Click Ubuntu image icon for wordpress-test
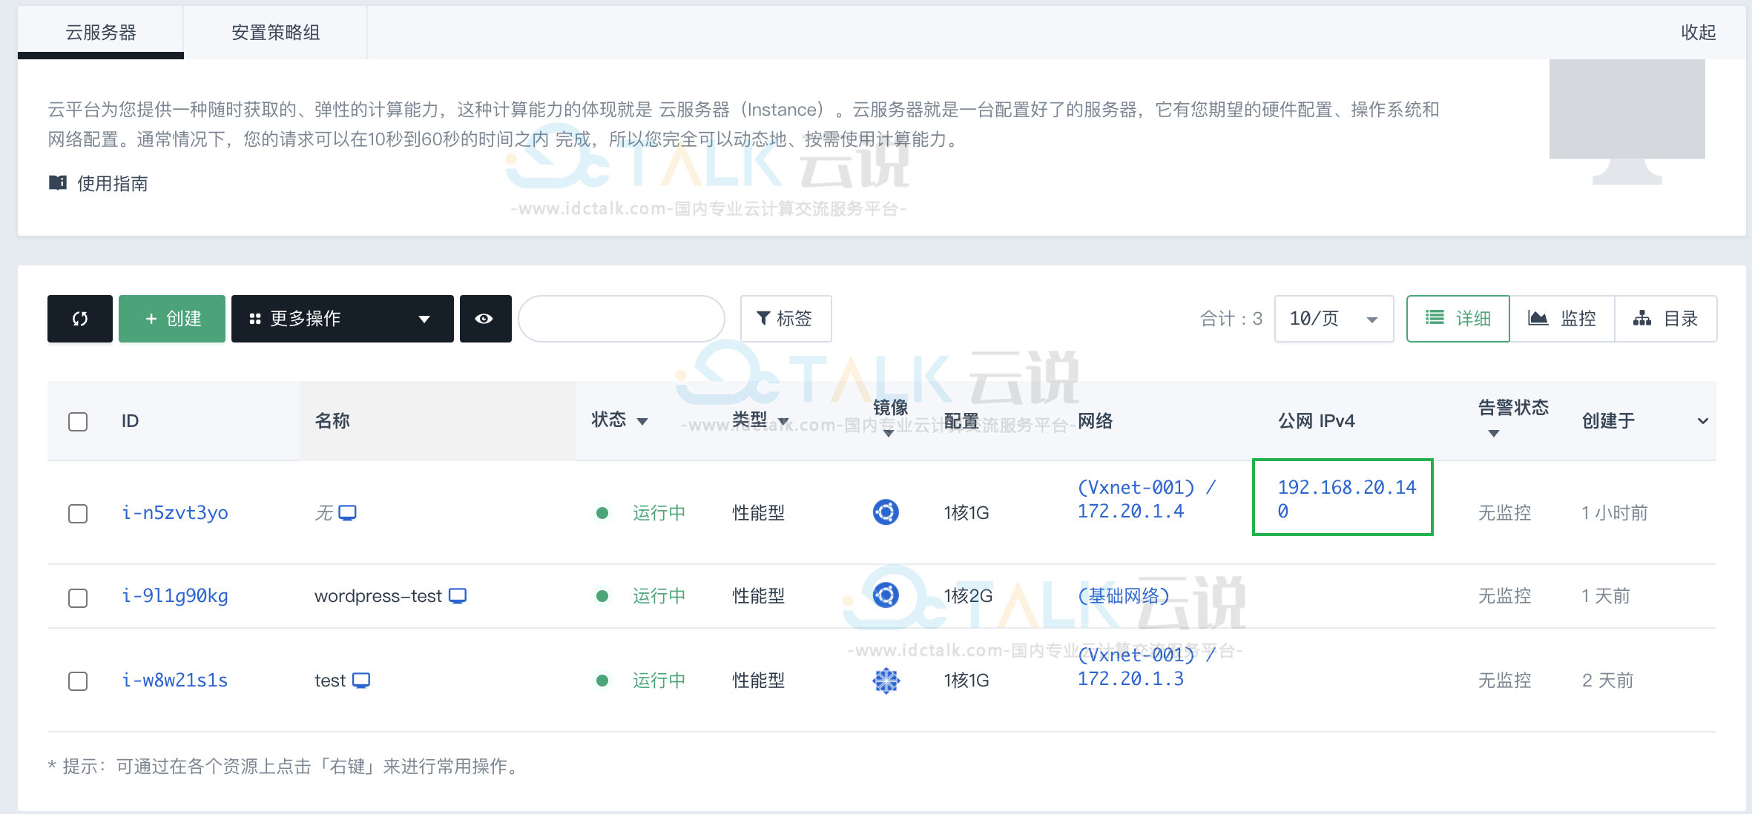Image resolution: width=1752 pixels, height=814 pixels. tap(886, 595)
